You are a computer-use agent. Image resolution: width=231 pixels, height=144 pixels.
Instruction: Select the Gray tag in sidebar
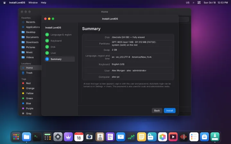(x=30, y=113)
